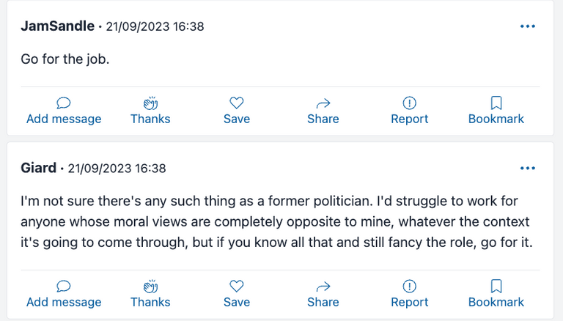Open three-dot menu on Giard's post
The height and width of the screenshot is (321, 563).
point(528,169)
